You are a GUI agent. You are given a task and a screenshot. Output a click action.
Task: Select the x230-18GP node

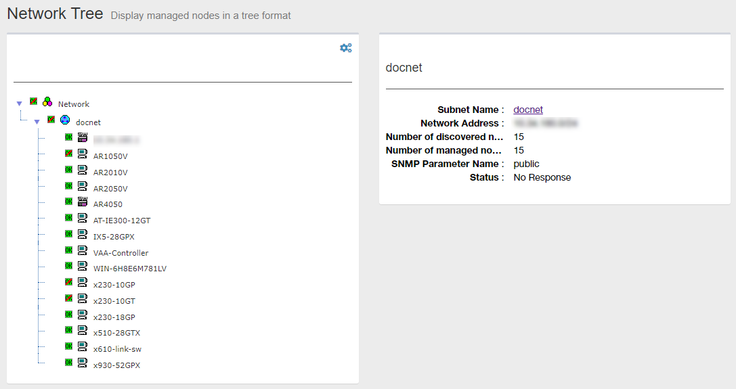pyautogui.click(x=114, y=317)
